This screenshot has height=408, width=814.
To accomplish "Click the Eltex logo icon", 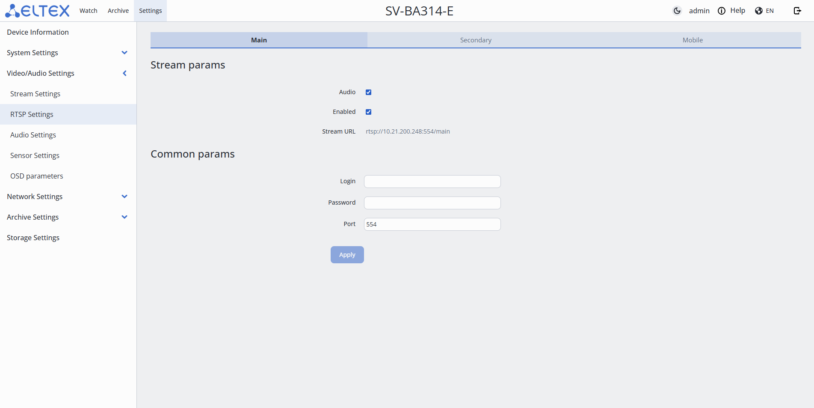I will 13,11.
